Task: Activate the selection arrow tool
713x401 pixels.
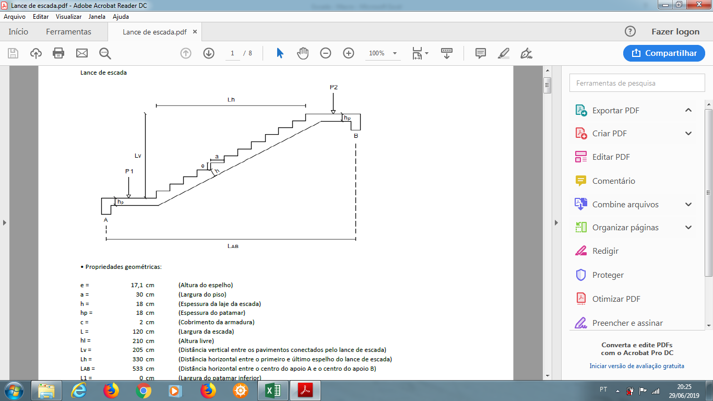Action: [280, 53]
